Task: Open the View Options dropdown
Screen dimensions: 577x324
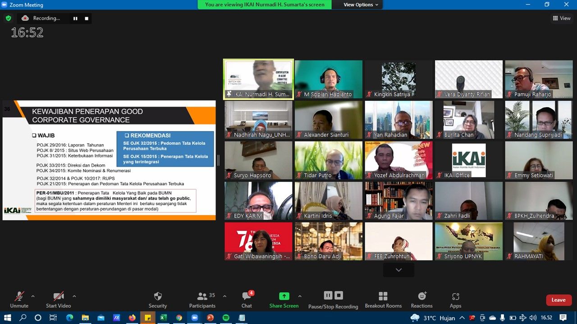Action: coord(362,4)
